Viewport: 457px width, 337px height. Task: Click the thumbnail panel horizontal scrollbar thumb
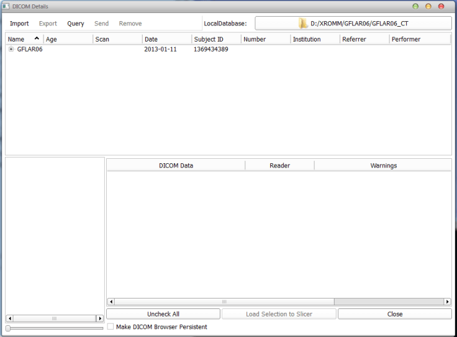coord(55,318)
